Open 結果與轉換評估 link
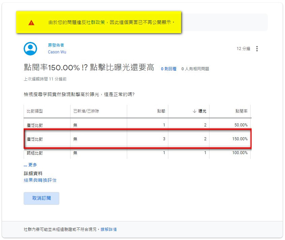 point(40,180)
